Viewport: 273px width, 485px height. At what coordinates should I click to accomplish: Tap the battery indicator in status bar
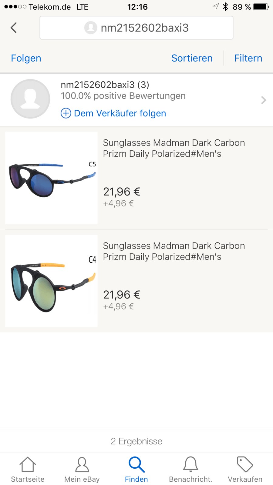261,7
